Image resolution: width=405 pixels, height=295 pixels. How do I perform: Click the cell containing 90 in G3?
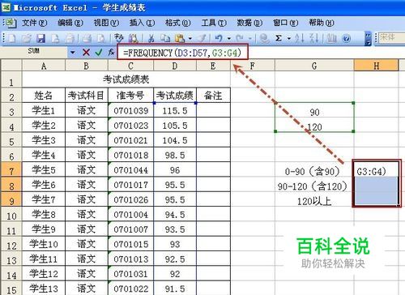tap(314, 111)
